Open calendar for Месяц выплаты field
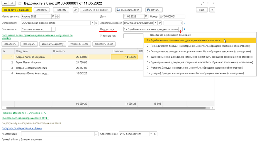The image size is (258, 143). click(x=53, y=16)
